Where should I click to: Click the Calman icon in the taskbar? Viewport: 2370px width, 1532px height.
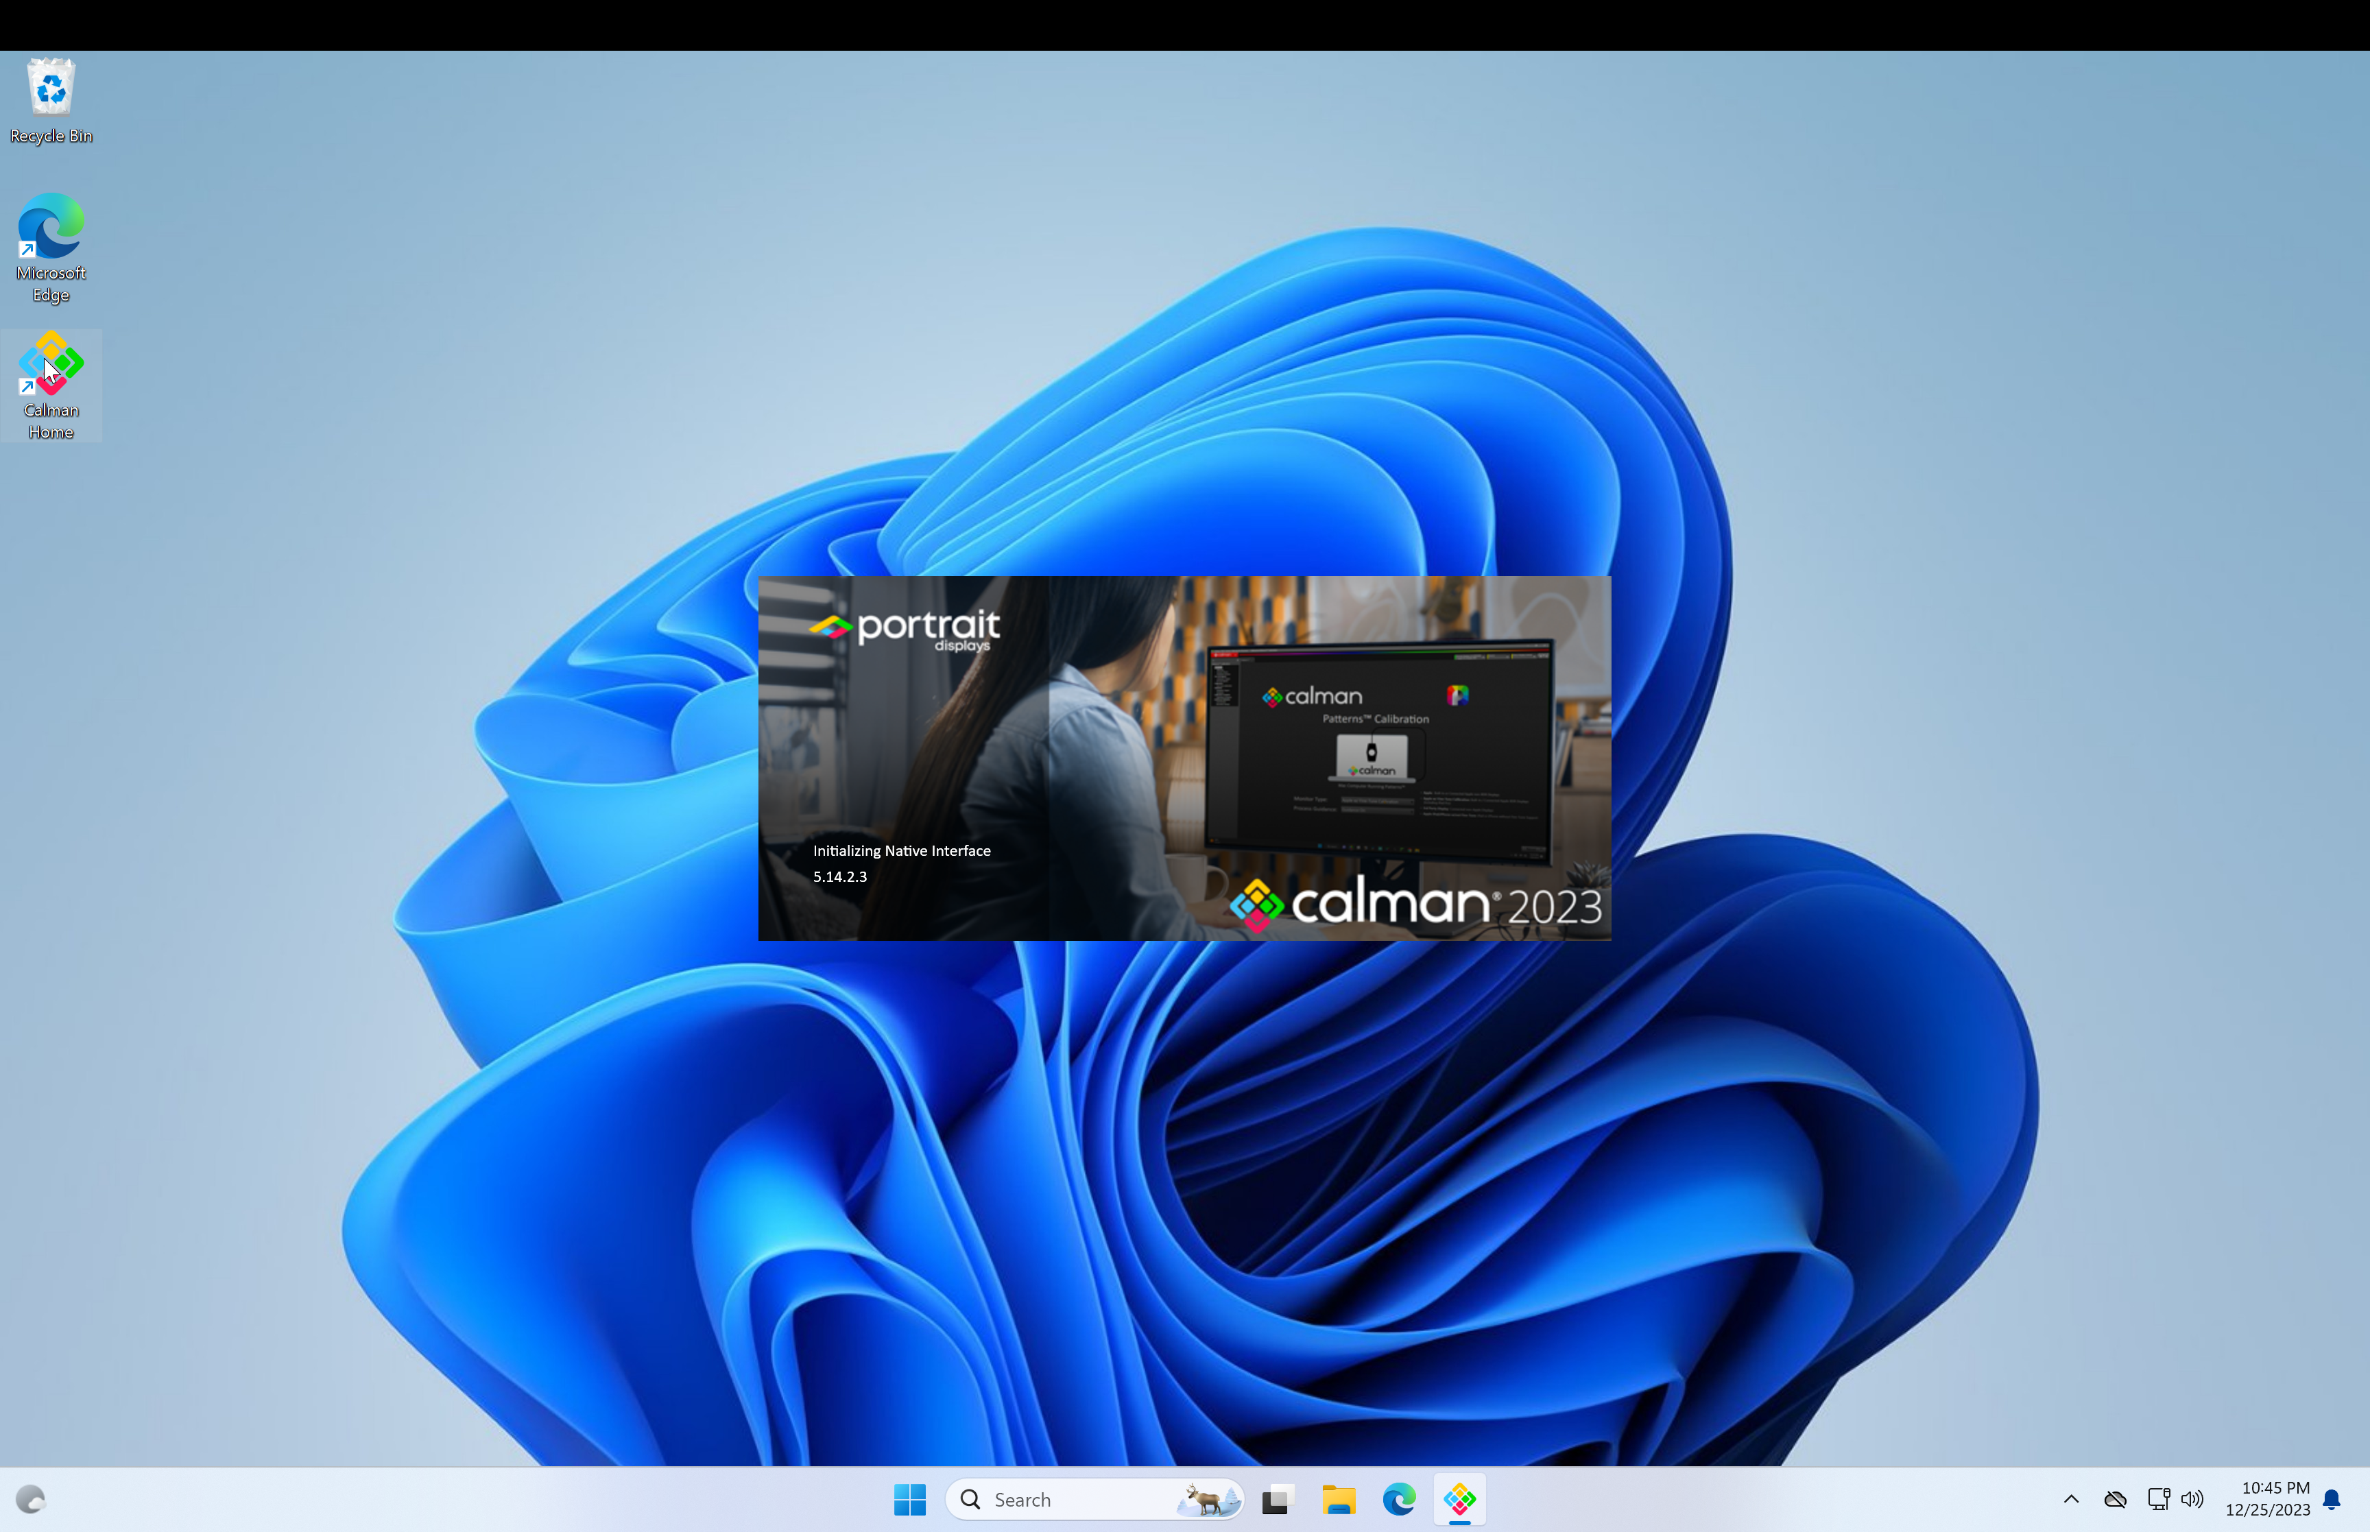(1459, 1498)
